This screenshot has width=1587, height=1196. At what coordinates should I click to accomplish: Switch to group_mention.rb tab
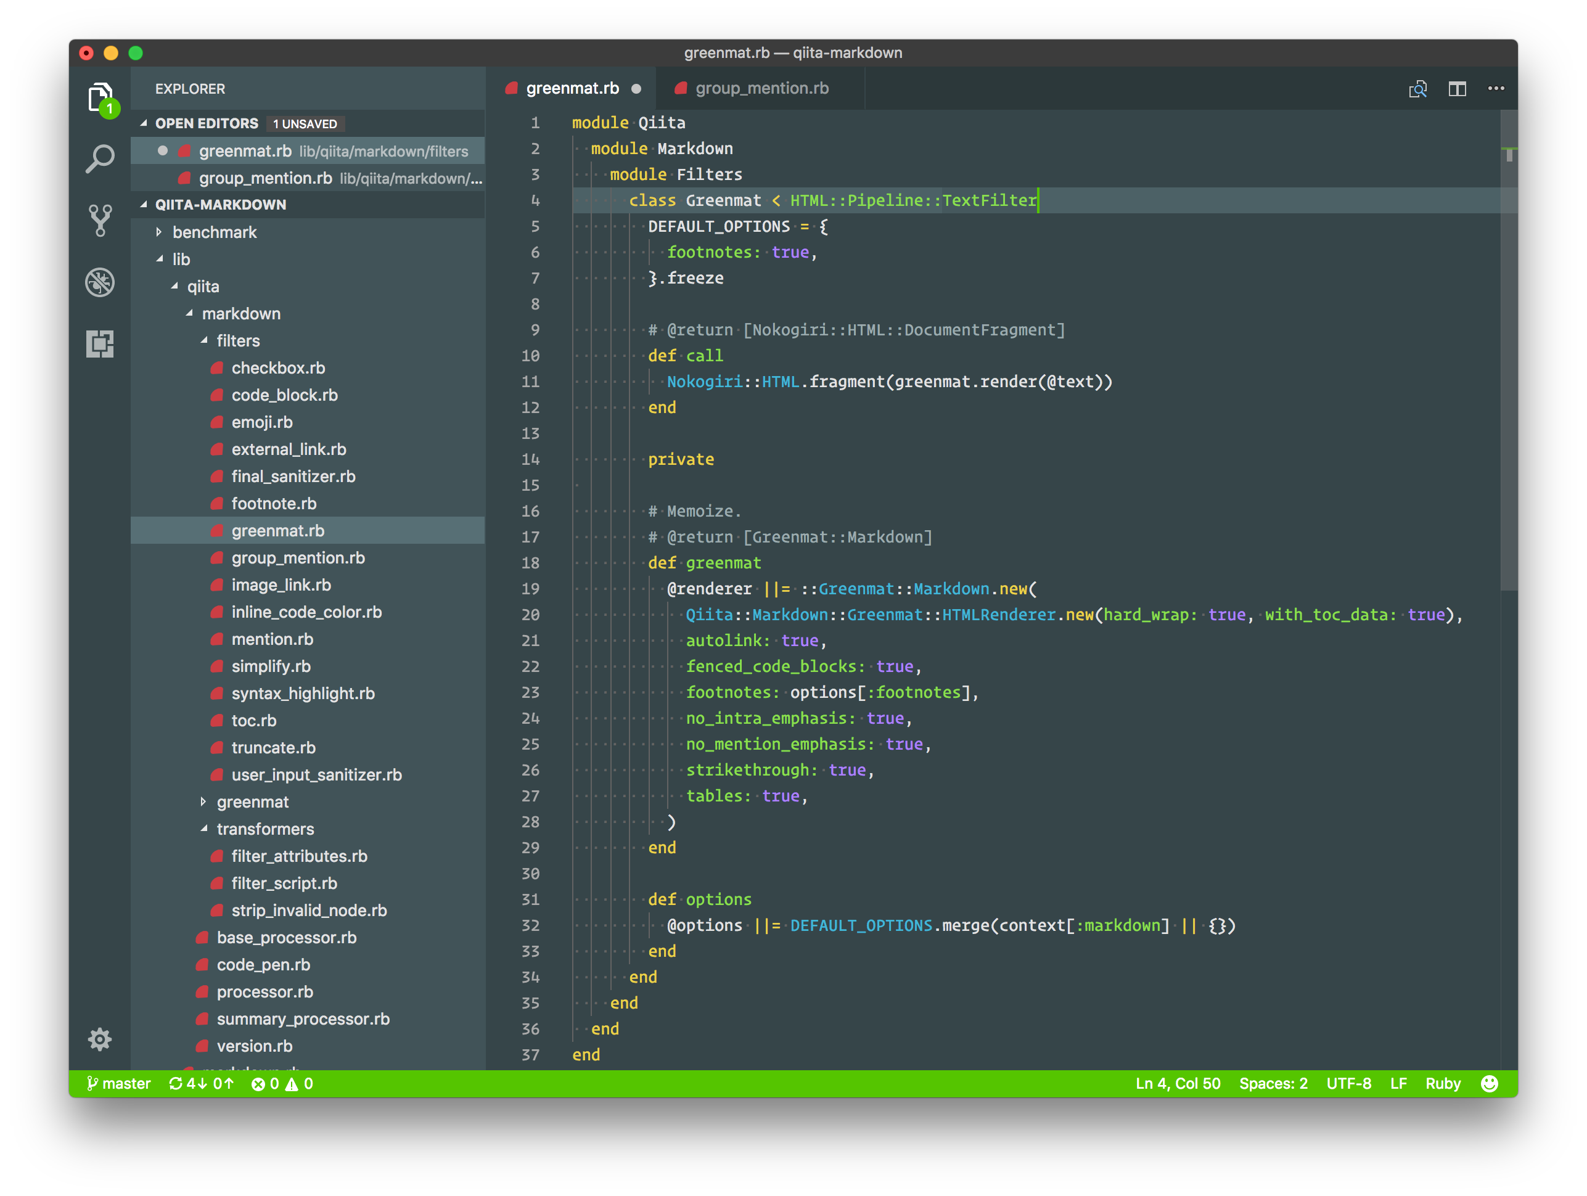(761, 89)
